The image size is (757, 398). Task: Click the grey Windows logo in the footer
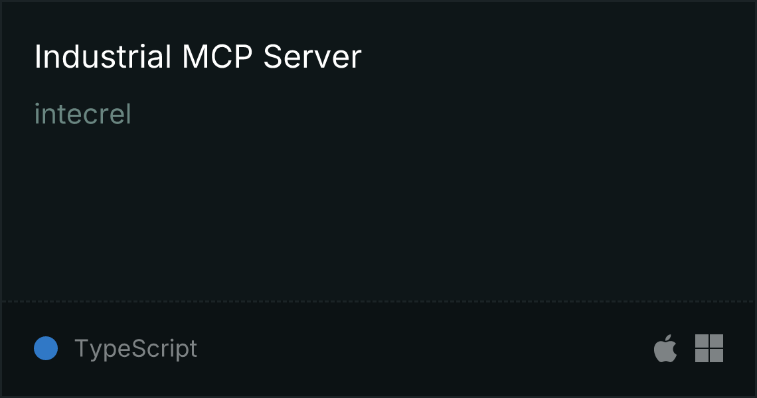[x=709, y=348]
